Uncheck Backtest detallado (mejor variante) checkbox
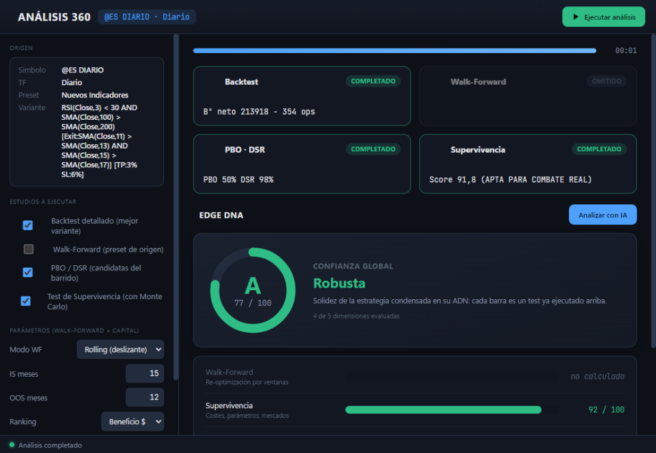Screen dimensions: 656x453 (x=28, y=226)
